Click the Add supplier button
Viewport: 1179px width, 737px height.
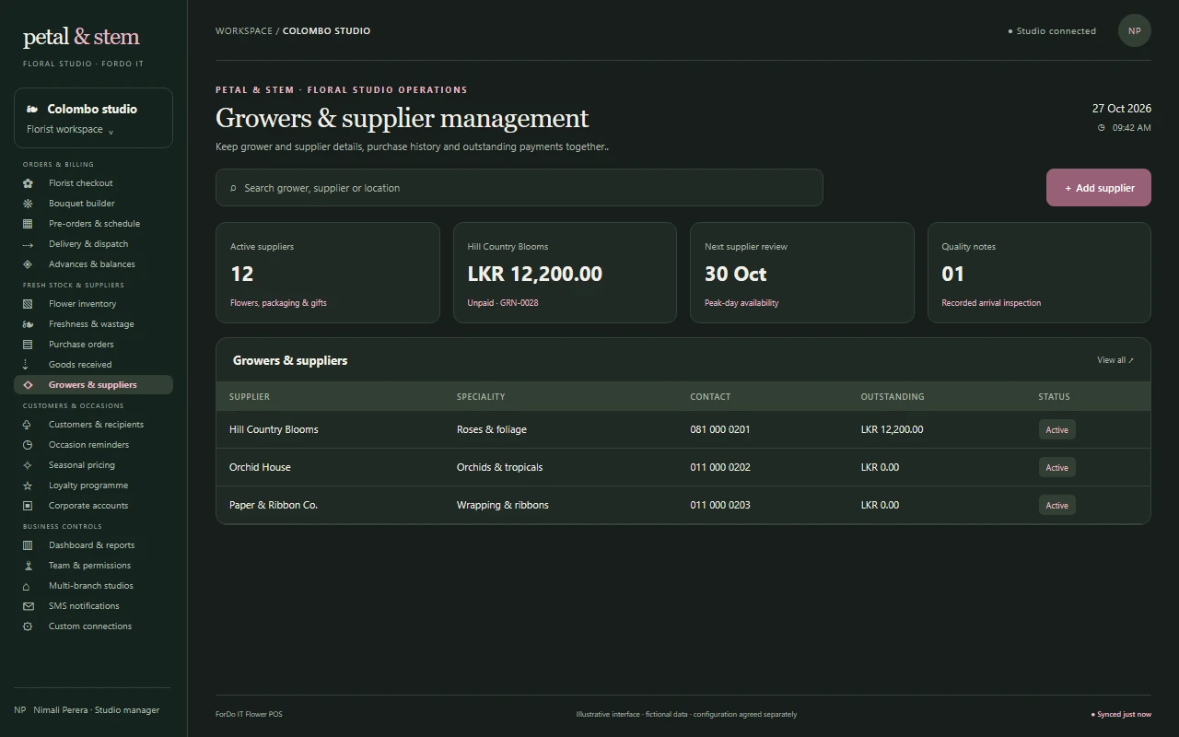pyautogui.click(x=1099, y=188)
